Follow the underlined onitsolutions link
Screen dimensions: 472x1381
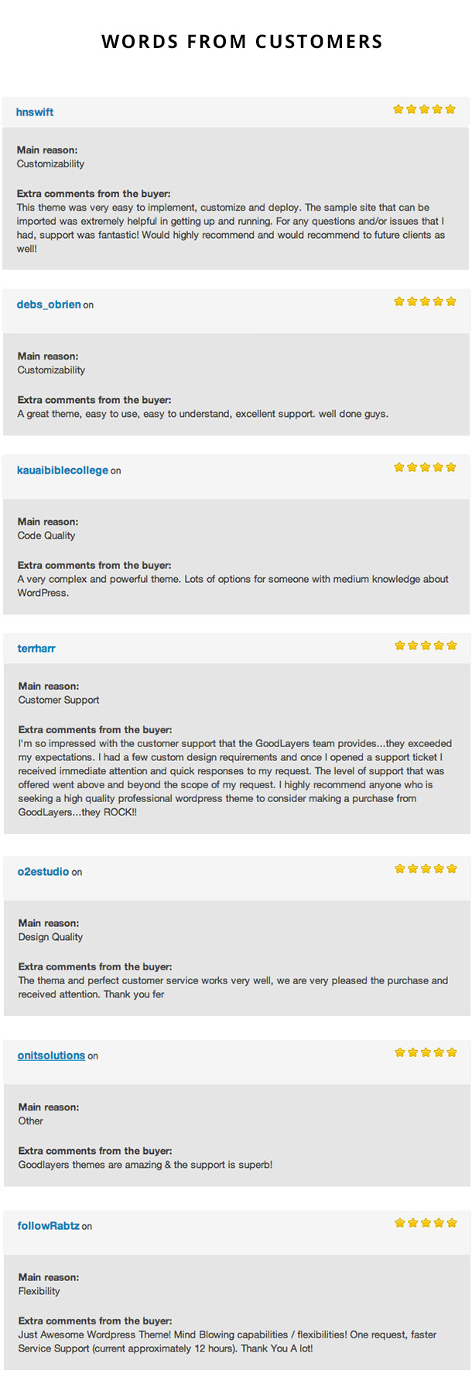pos(51,1056)
